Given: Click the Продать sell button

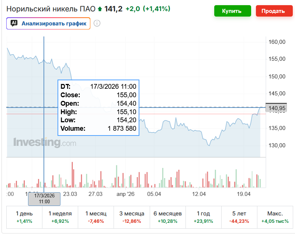Looking at the screenshot, I should (x=274, y=11).
